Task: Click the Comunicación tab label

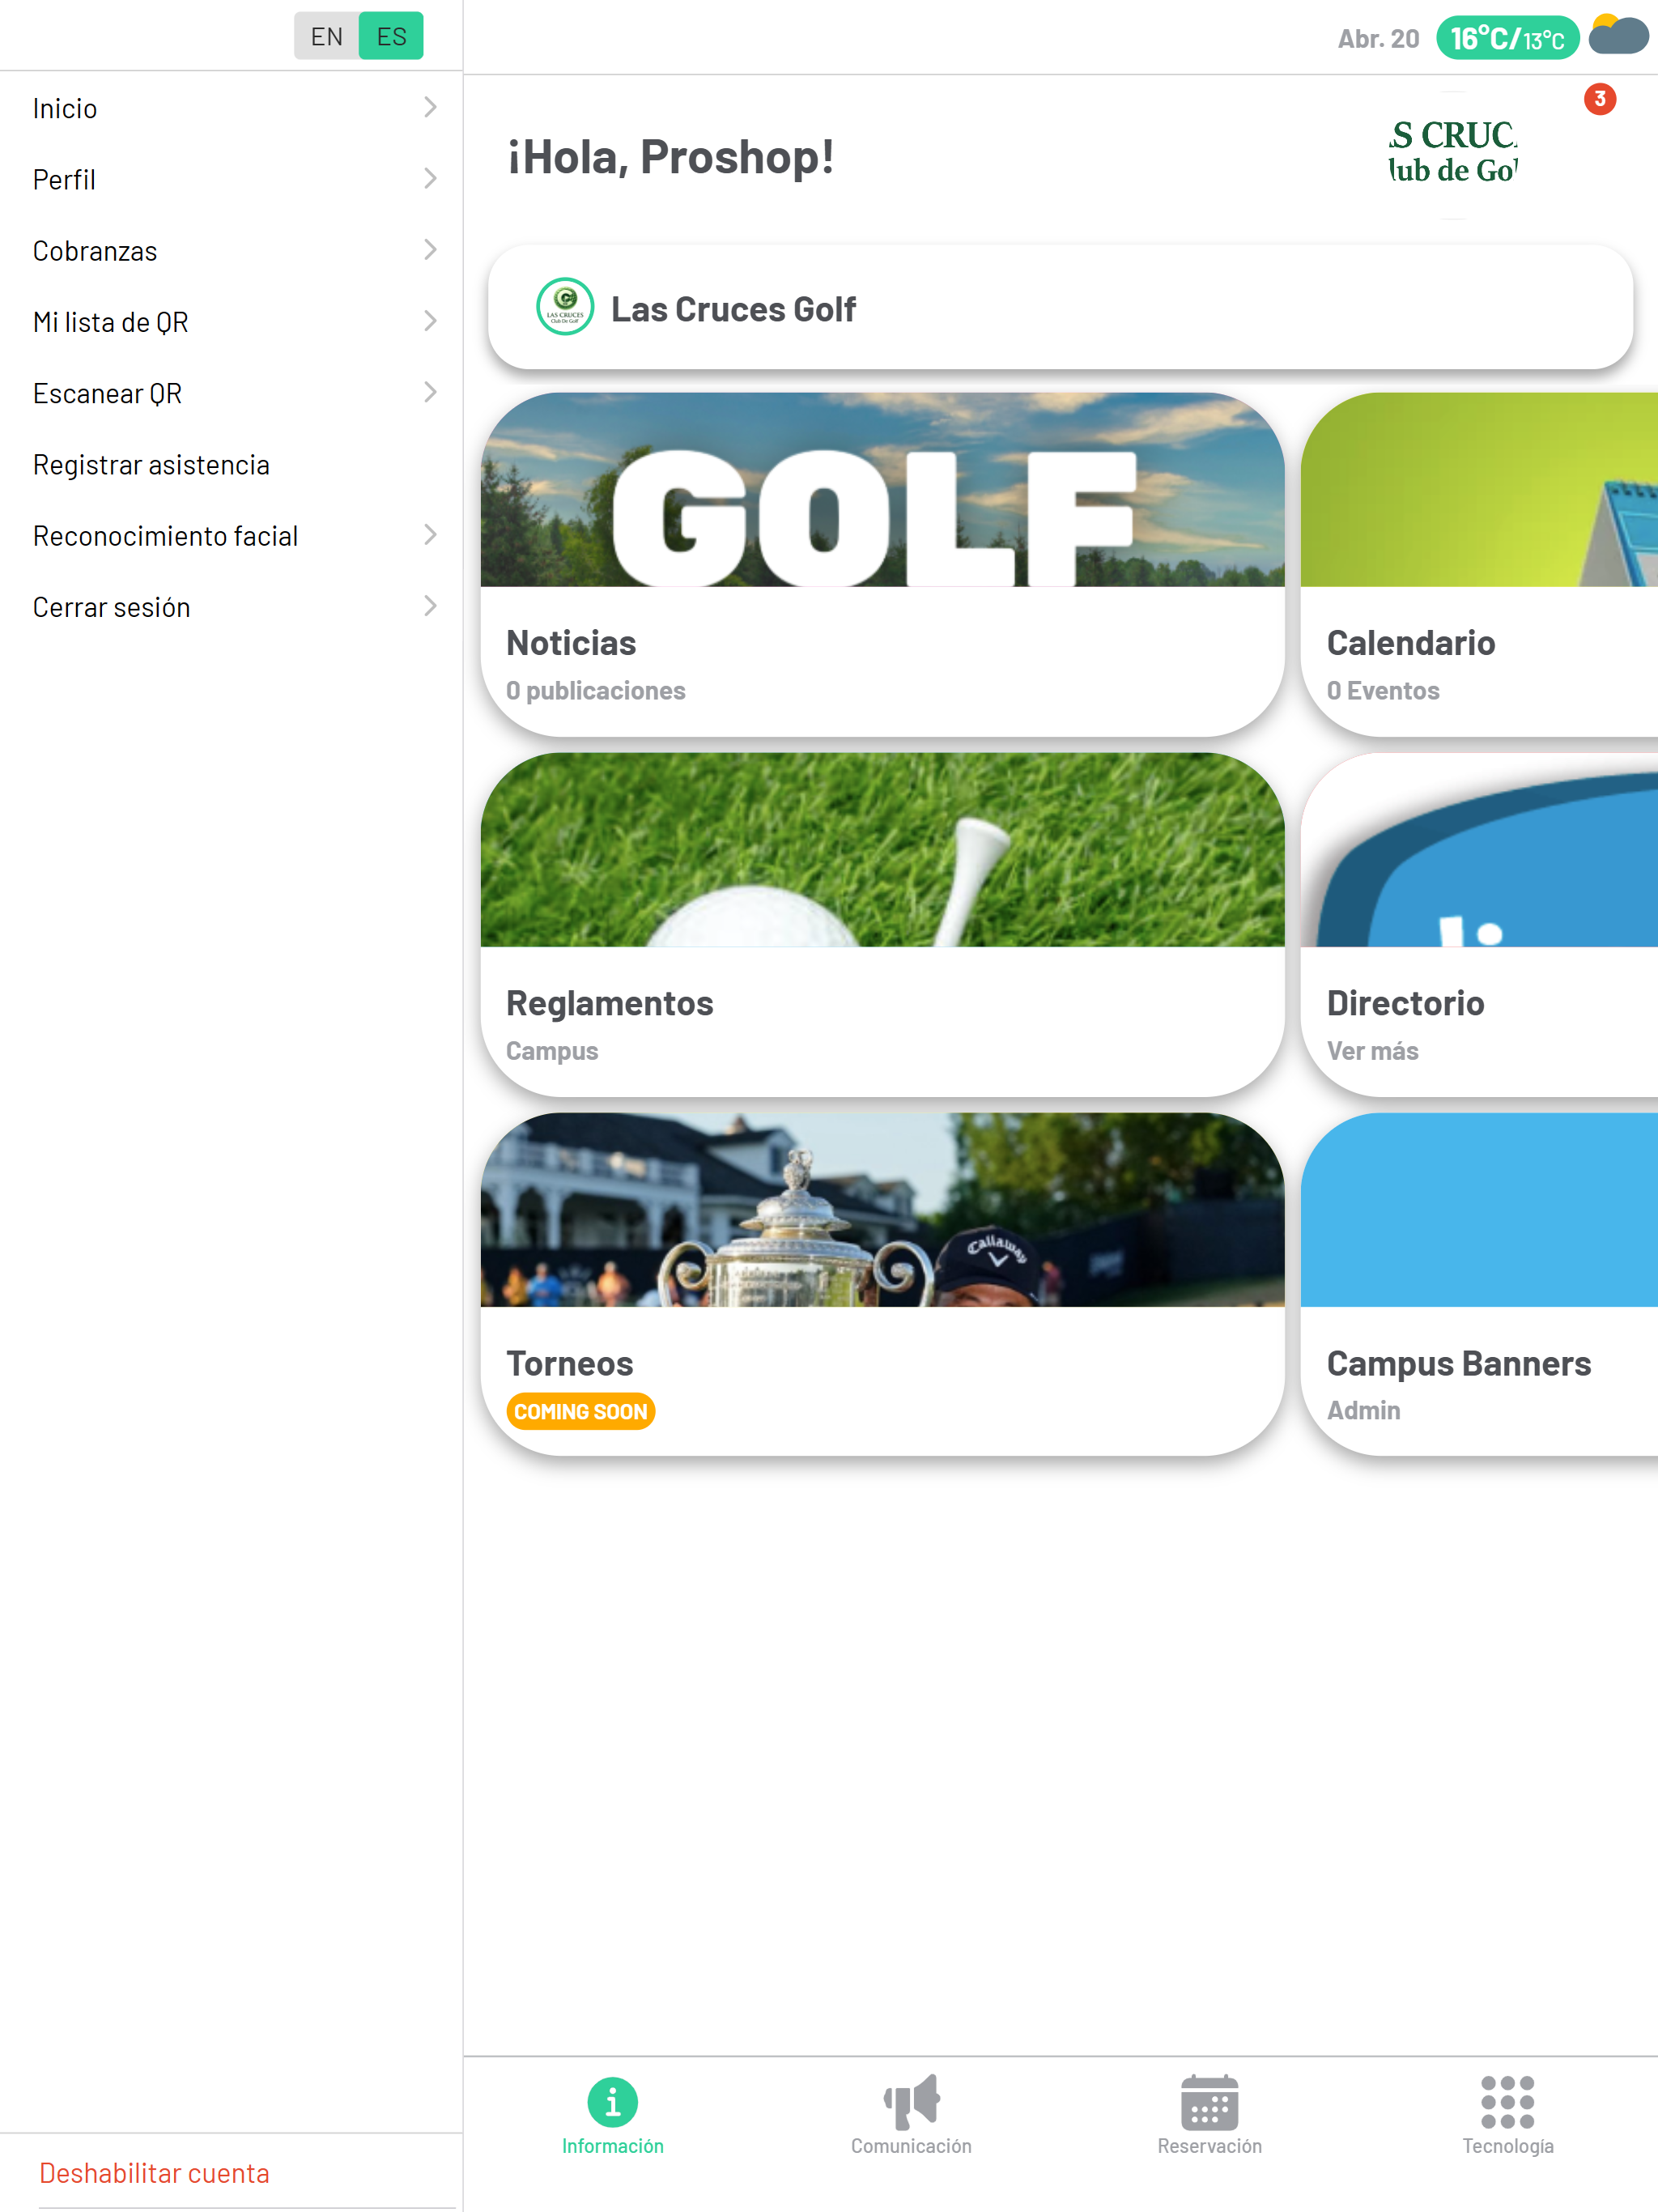Action: click(911, 2146)
